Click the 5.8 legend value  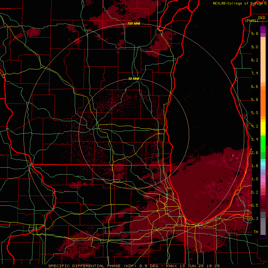coord(255,100)
